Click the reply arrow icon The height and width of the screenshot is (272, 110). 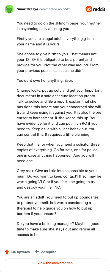(x=37, y=252)
